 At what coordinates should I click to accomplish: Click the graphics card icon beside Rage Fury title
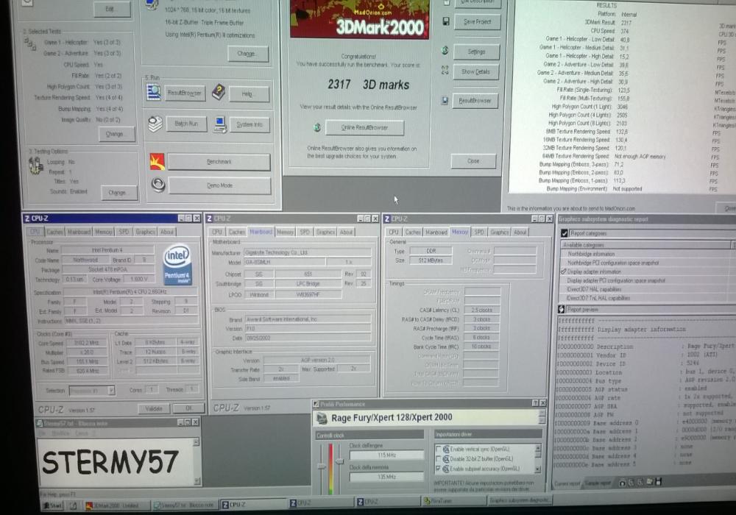322,417
